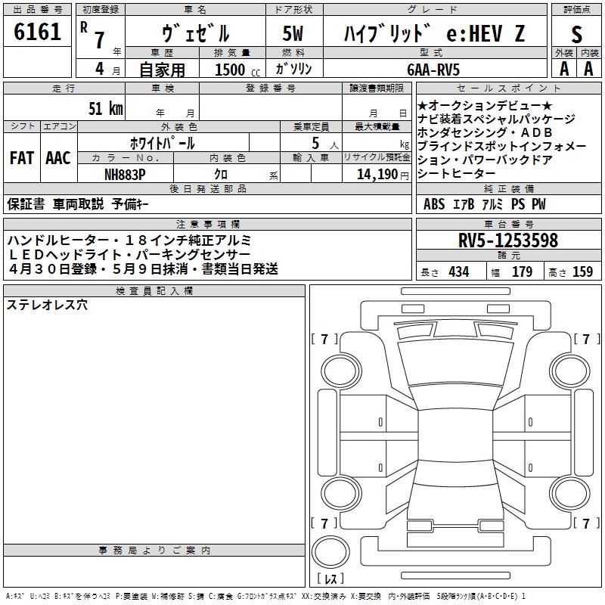The image size is (605, 605).
Task: Click the LEDヘッドライト・パーキングセンサー note
Action: (129, 255)
